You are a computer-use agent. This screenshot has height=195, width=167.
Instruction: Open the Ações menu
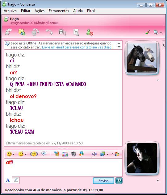40,11
